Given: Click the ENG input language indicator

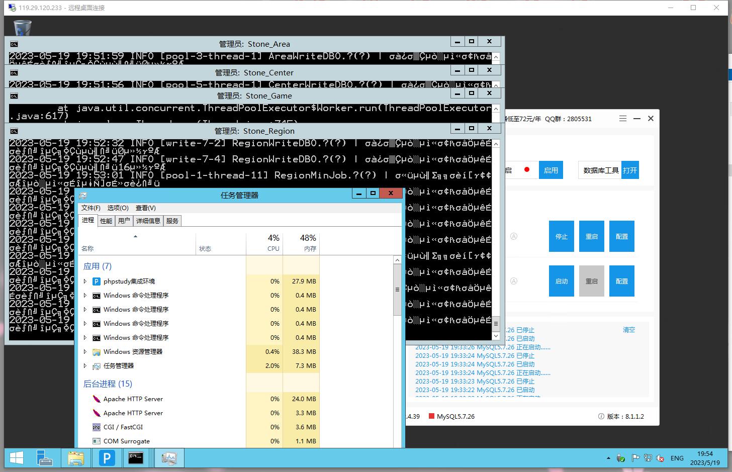Looking at the screenshot, I should 677,458.
